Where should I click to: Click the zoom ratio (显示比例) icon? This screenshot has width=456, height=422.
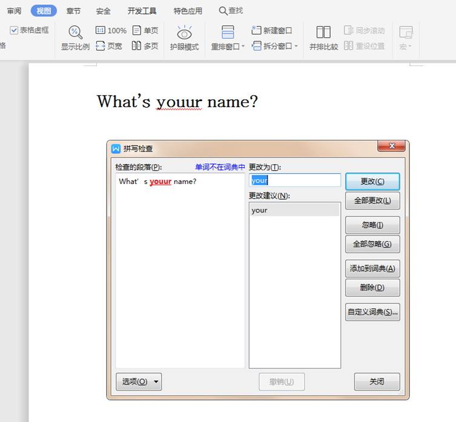point(75,33)
